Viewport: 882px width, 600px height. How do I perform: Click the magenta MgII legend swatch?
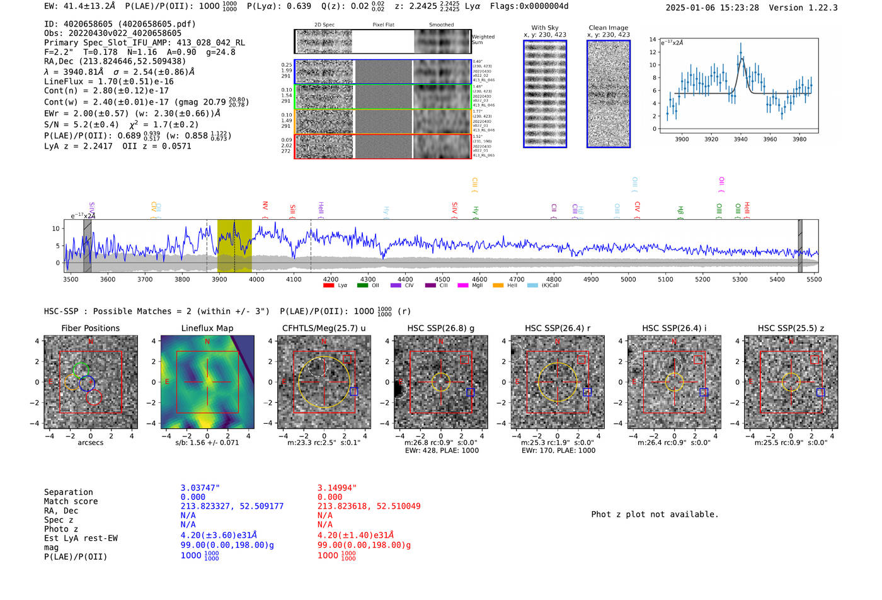[463, 285]
